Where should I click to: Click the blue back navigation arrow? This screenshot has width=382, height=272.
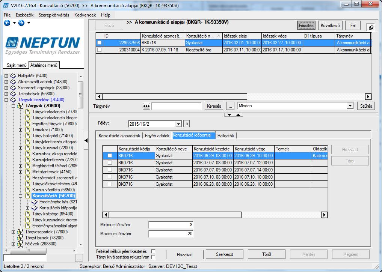coord(7,23)
